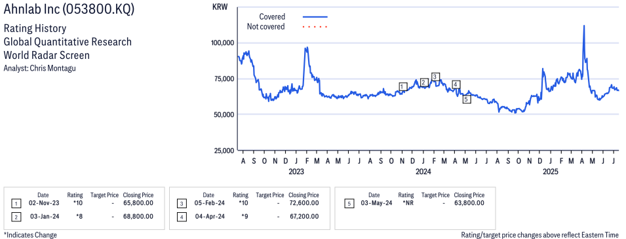The width and height of the screenshot is (626, 239).
Task: Click Global Quantitative Research text
Action: point(68,42)
